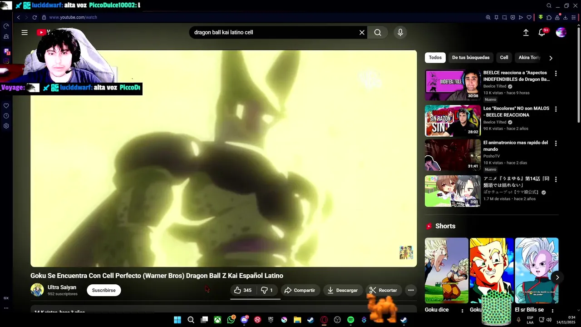Viewport: 581px width, 327px height.
Task: Open BEELCE reacciona Aspectos INDEFENDIBLES thumbnail
Action: tap(453, 85)
